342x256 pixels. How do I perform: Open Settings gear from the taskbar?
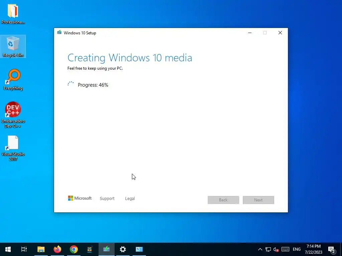pos(123,249)
